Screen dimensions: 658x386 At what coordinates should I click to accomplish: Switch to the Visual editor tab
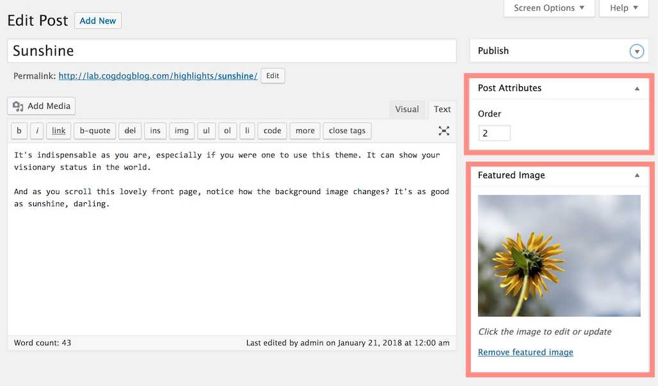pos(407,109)
